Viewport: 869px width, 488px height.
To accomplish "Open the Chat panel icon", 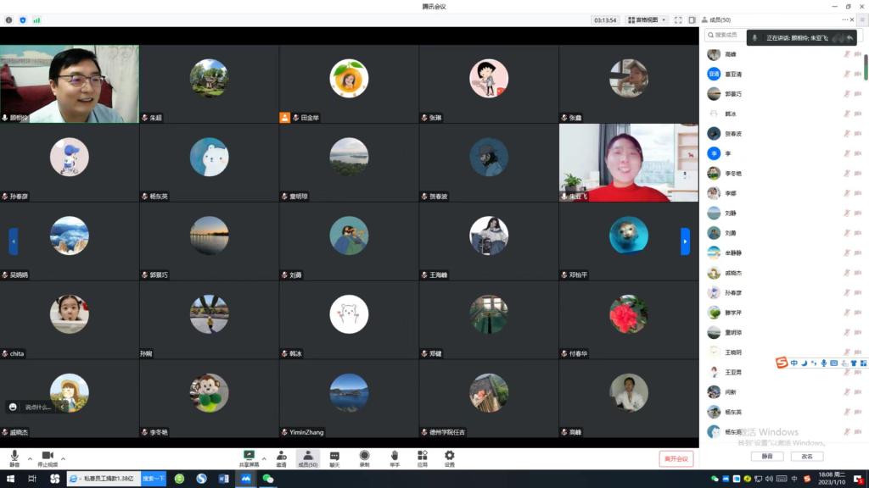I will pos(334,457).
